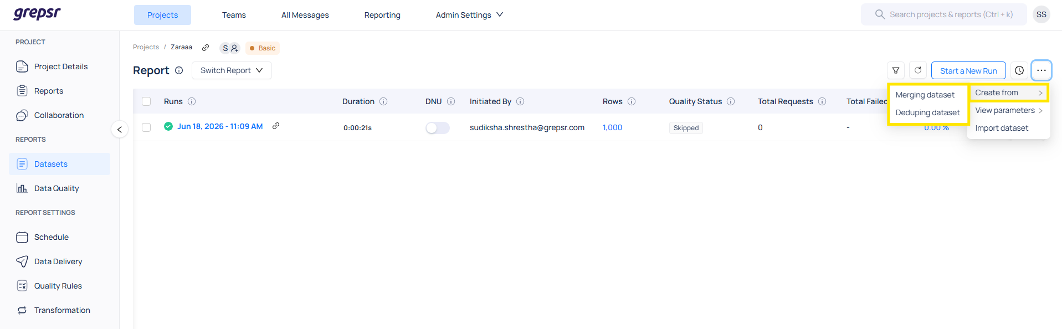Collapse sidebar with the arrow button
Screen dimensions: 1062x329
coord(120,130)
